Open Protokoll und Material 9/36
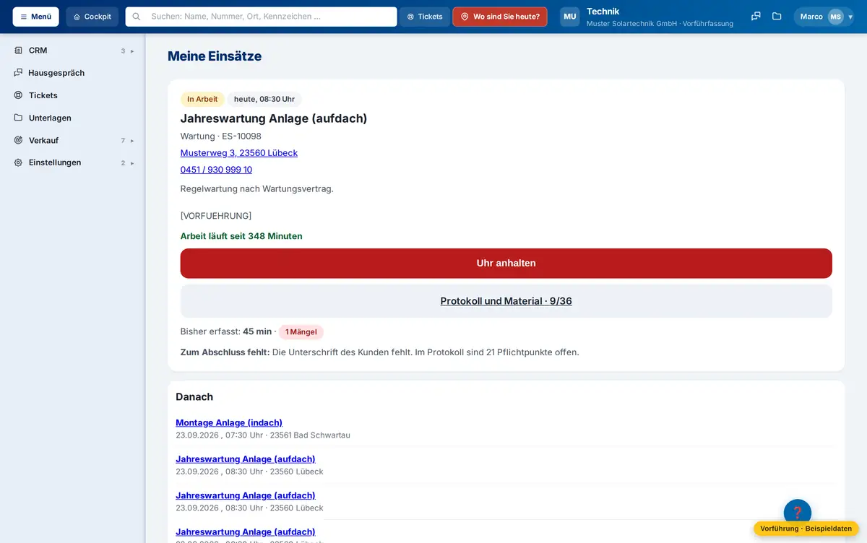 click(x=506, y=301)
